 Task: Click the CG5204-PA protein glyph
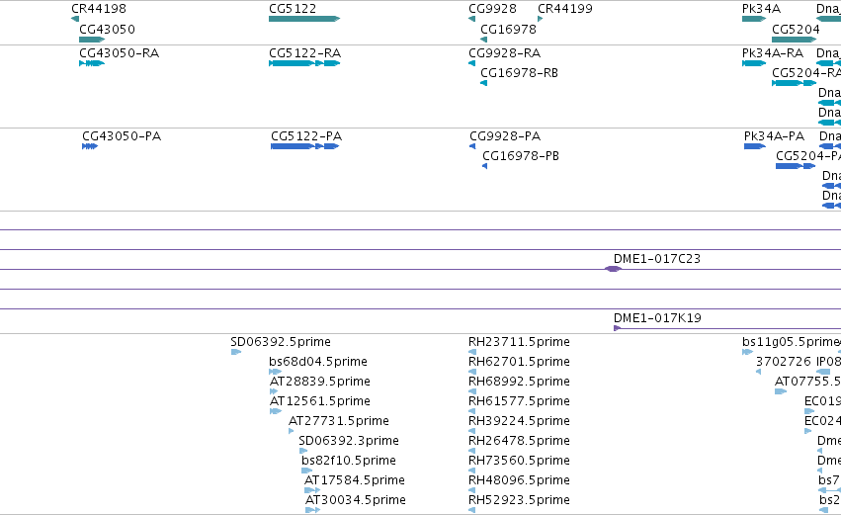coord(796,166)
